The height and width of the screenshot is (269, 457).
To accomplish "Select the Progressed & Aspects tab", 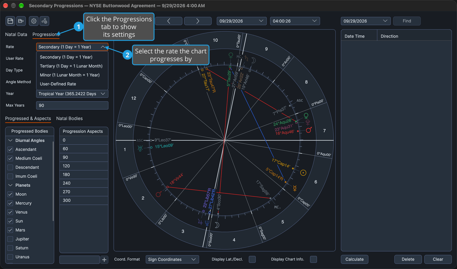I will (28, 118).
